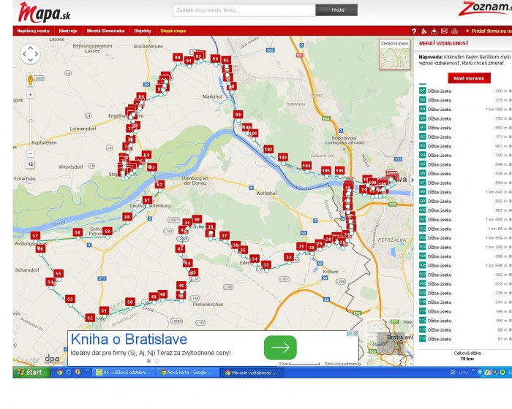The height and width of the screenshot is (409, 512).
Task: Click segment row numbered 95
Action: coord(465,164)
